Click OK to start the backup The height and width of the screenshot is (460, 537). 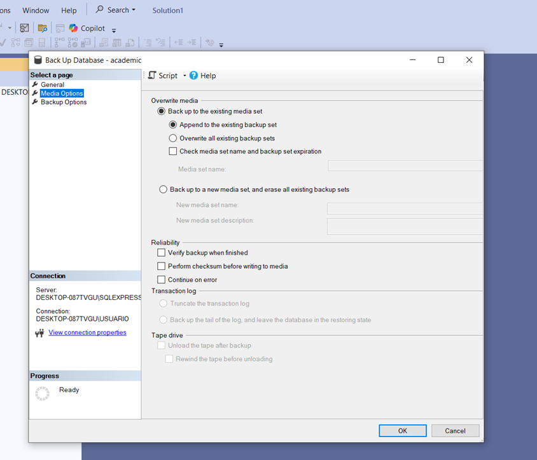(x=402, y=431)
